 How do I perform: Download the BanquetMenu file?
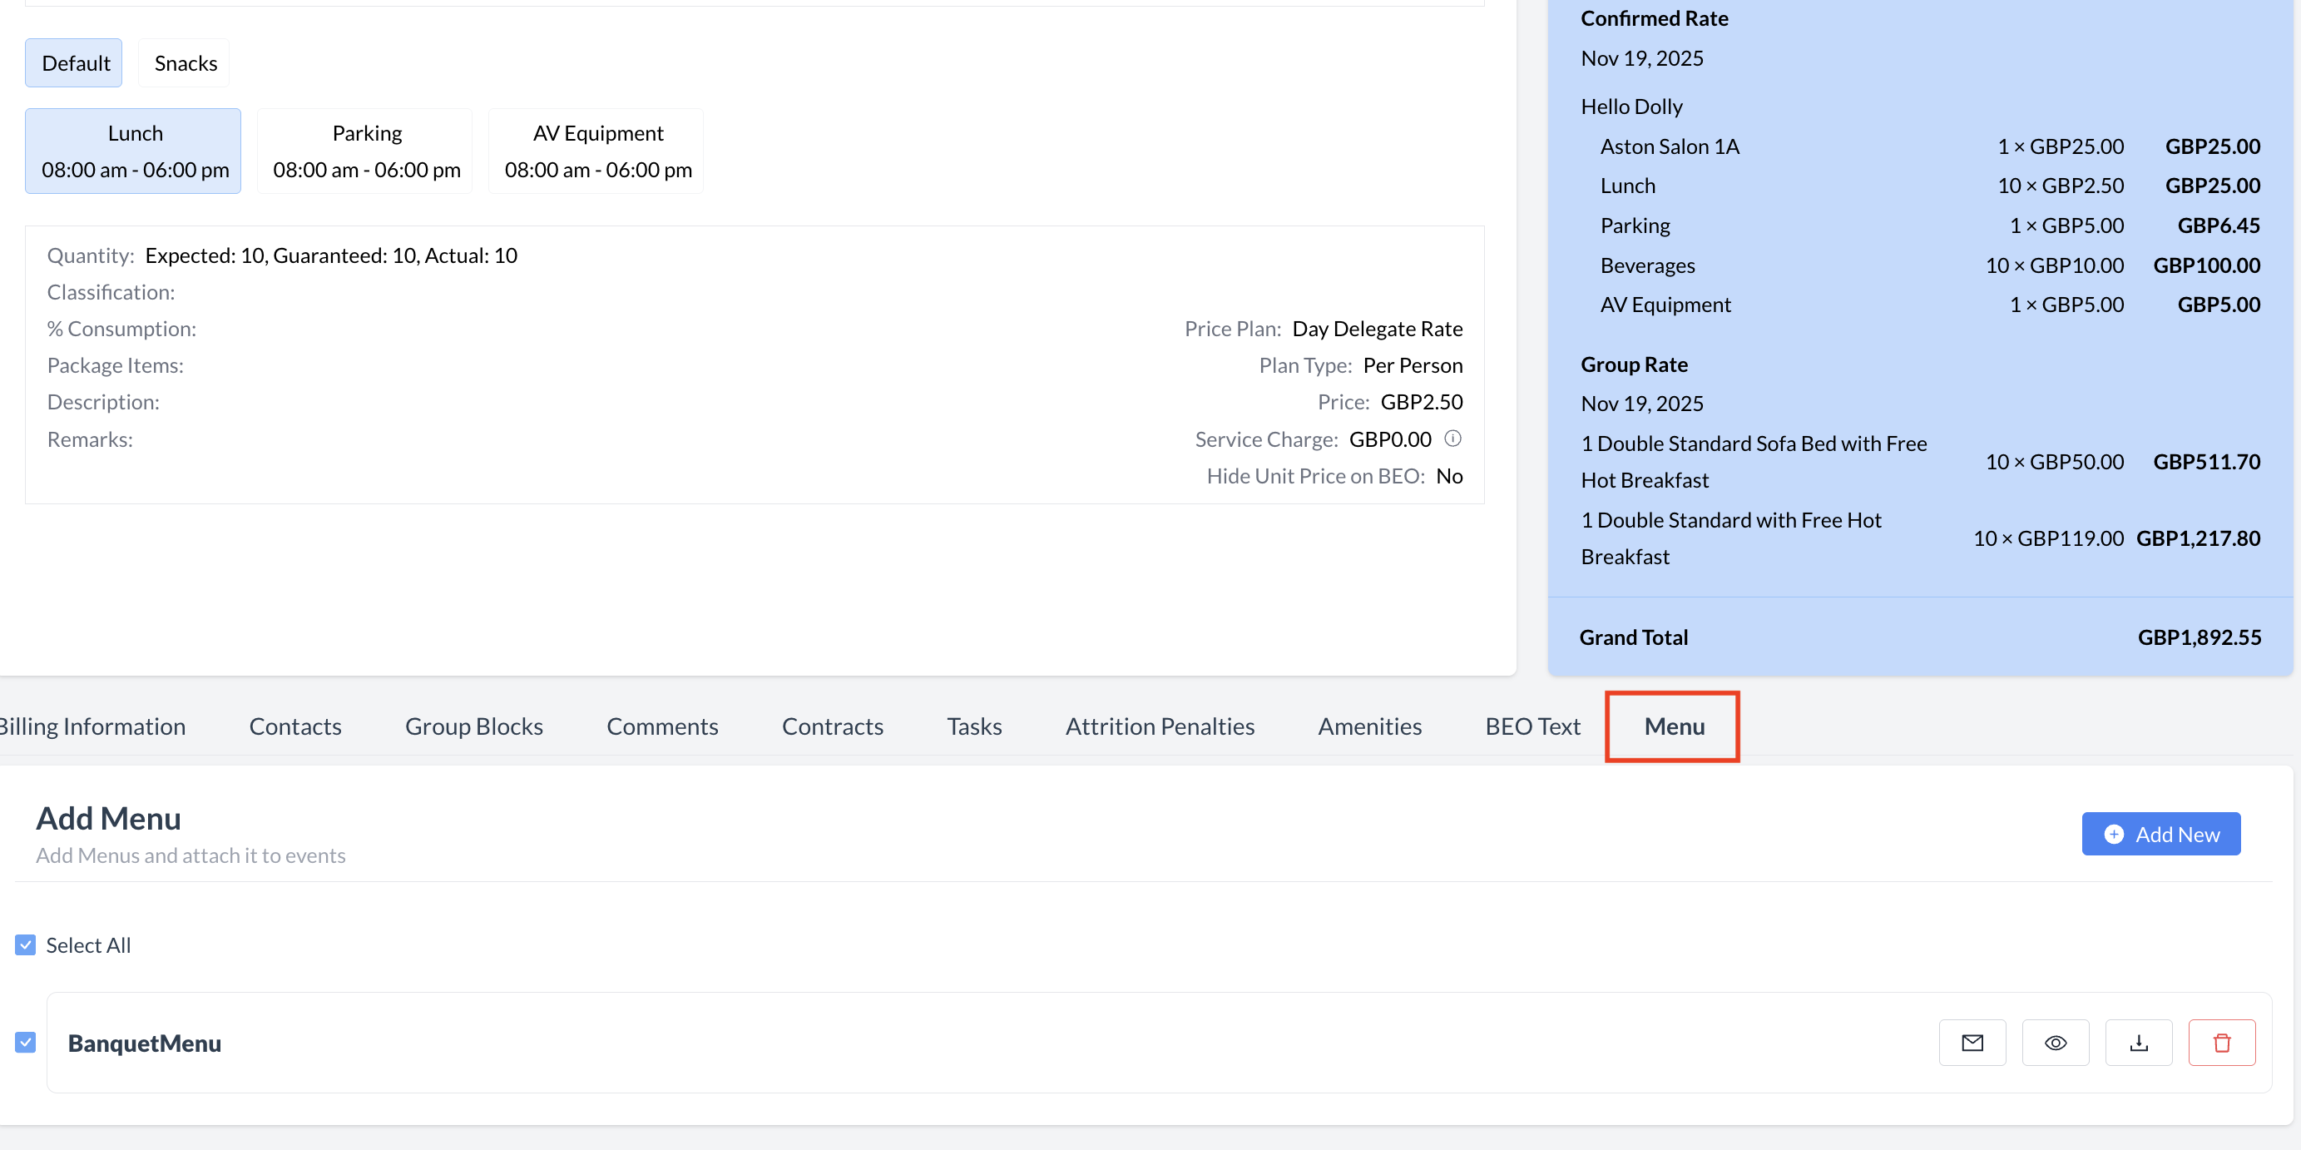tap(2138, 1042)
